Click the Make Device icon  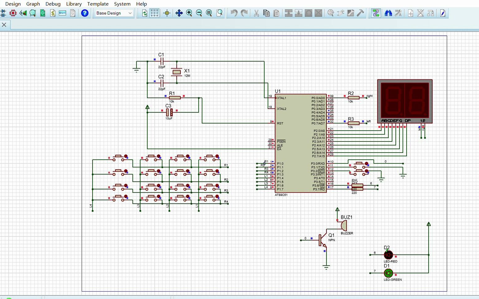pos(341,13)
